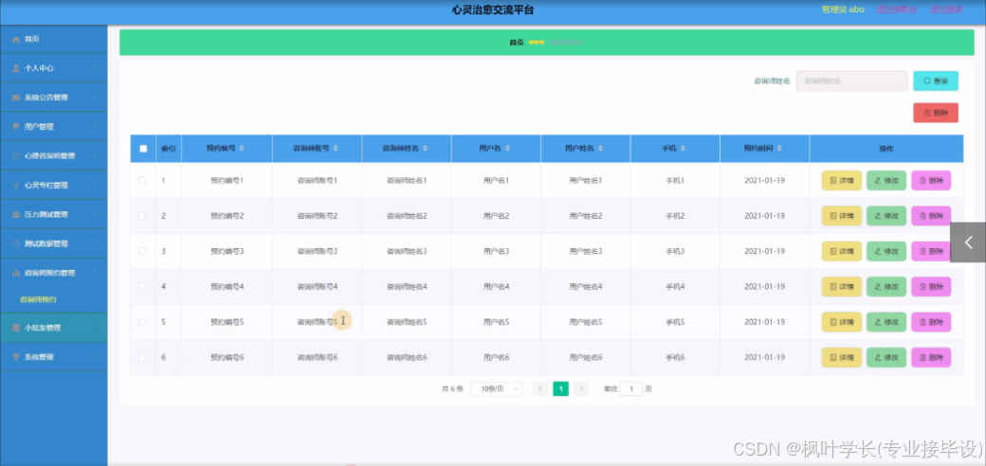Click the flag icon beside 用户管理
The width and height of the screenshot is (986, 466).
[x=16, y=126]
